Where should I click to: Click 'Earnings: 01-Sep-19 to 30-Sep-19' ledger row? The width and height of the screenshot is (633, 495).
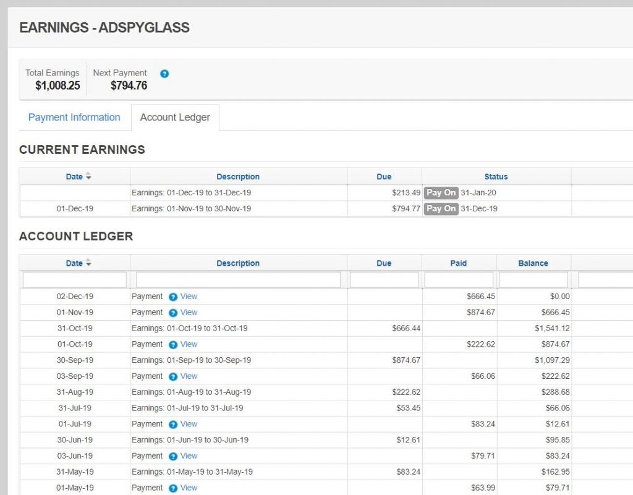[192, 360]
